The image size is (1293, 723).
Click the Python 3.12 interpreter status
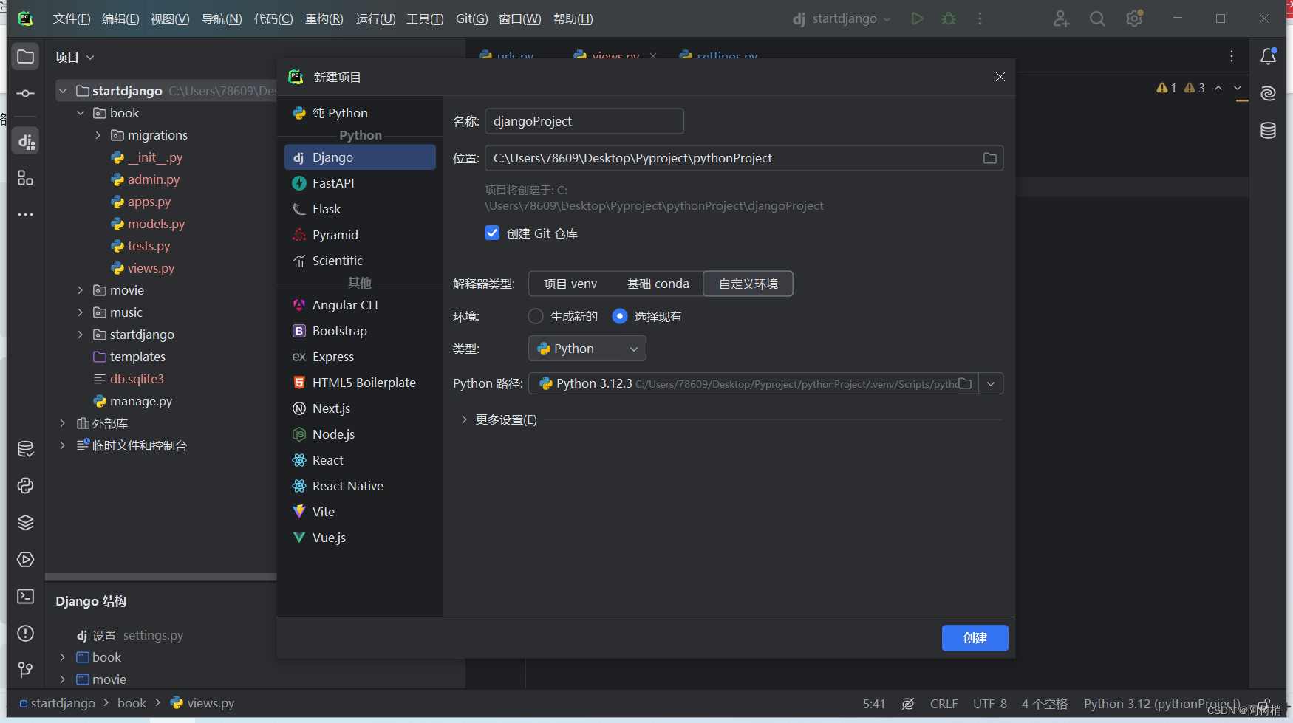coord(1161,704)
